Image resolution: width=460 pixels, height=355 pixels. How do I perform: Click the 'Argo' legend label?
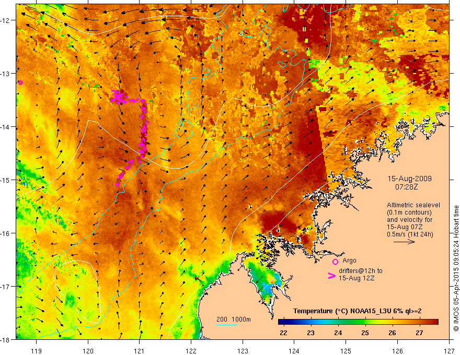[349, 261]
